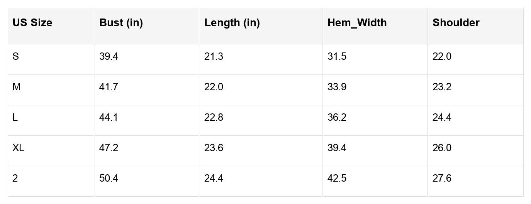Select the S size row label
This screenshot has width=531, height=204.
tap(15, 57)
